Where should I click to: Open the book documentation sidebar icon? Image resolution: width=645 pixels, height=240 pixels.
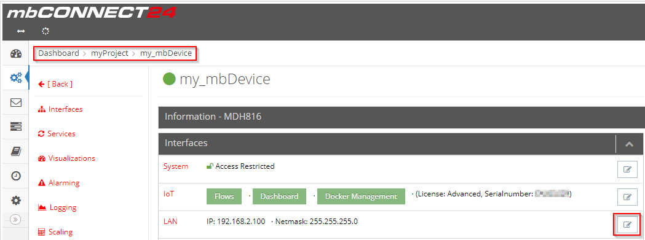(15, 152)
